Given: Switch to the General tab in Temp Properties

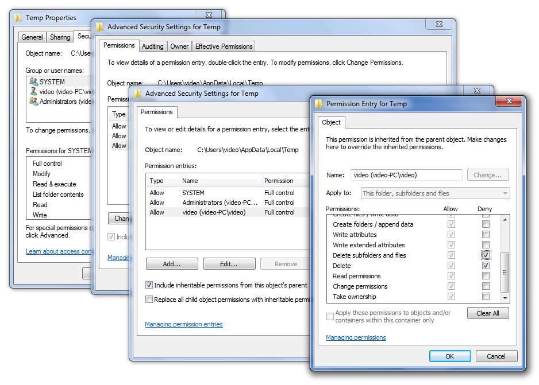Looking at the screenshot, I should pyautogui.click(x=32, y=37).
